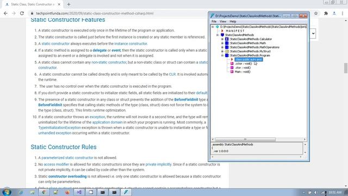Open the Chrome extensions puzzle icon

point(326,13)
